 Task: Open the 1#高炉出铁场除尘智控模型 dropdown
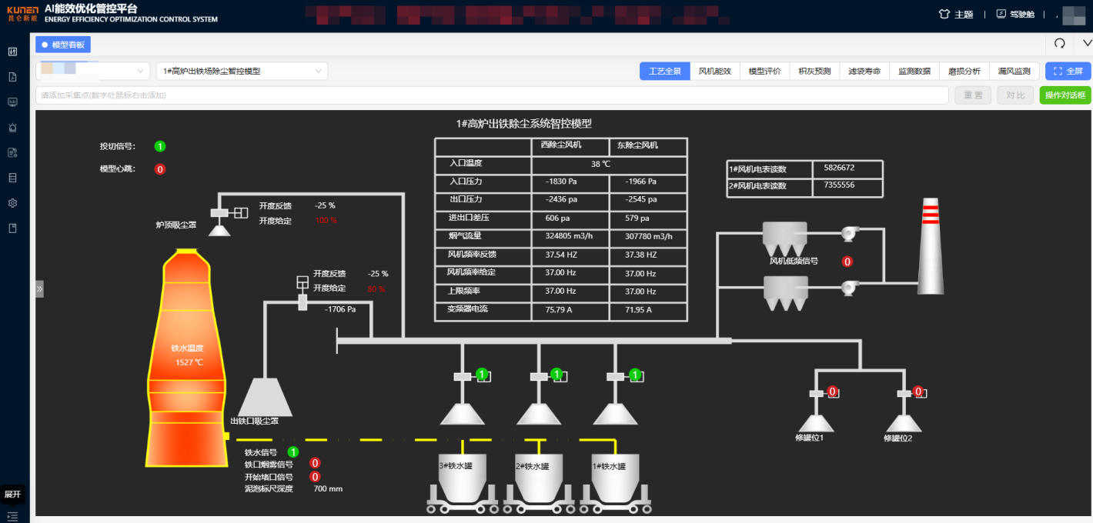(242, 72)
